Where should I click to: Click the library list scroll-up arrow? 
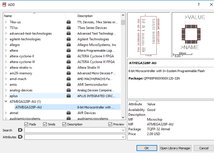click(123, 15)
